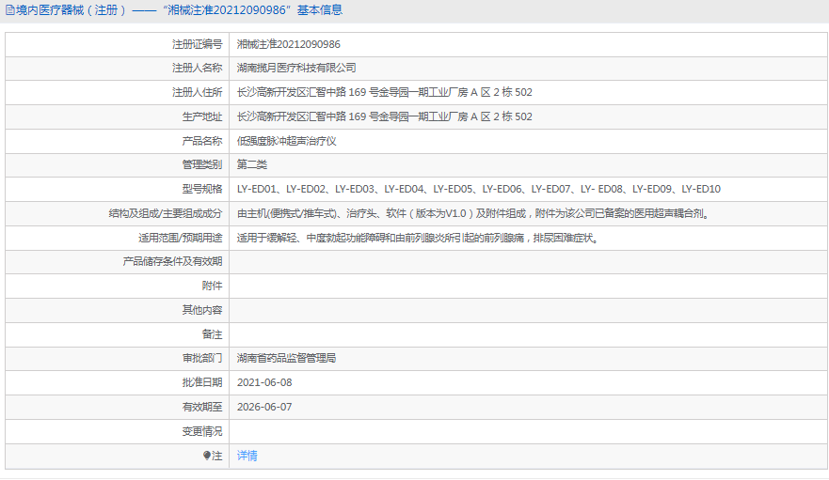Click the 批准日期 label
The height and width of the screenshot is (480, 829).
(202, 382)
